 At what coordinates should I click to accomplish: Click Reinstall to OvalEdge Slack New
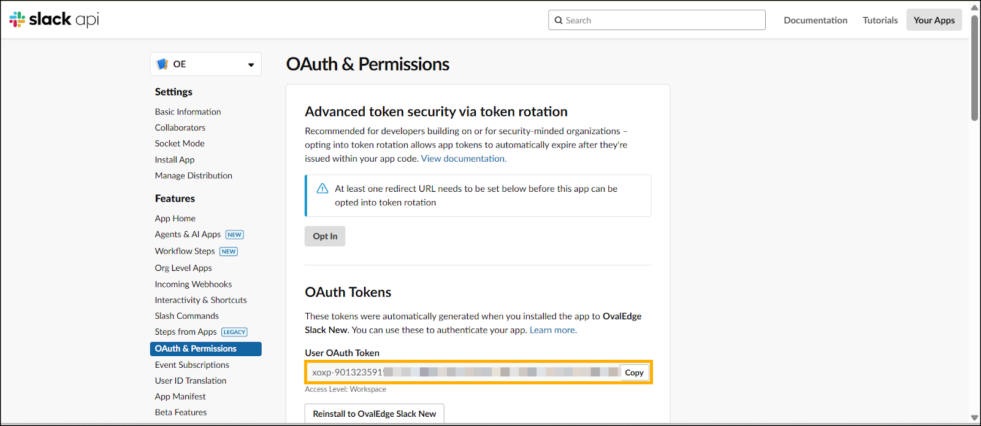[374, 414]
